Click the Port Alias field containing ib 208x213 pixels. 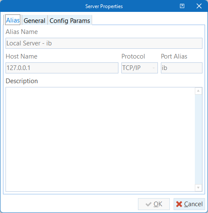point(182,68)
